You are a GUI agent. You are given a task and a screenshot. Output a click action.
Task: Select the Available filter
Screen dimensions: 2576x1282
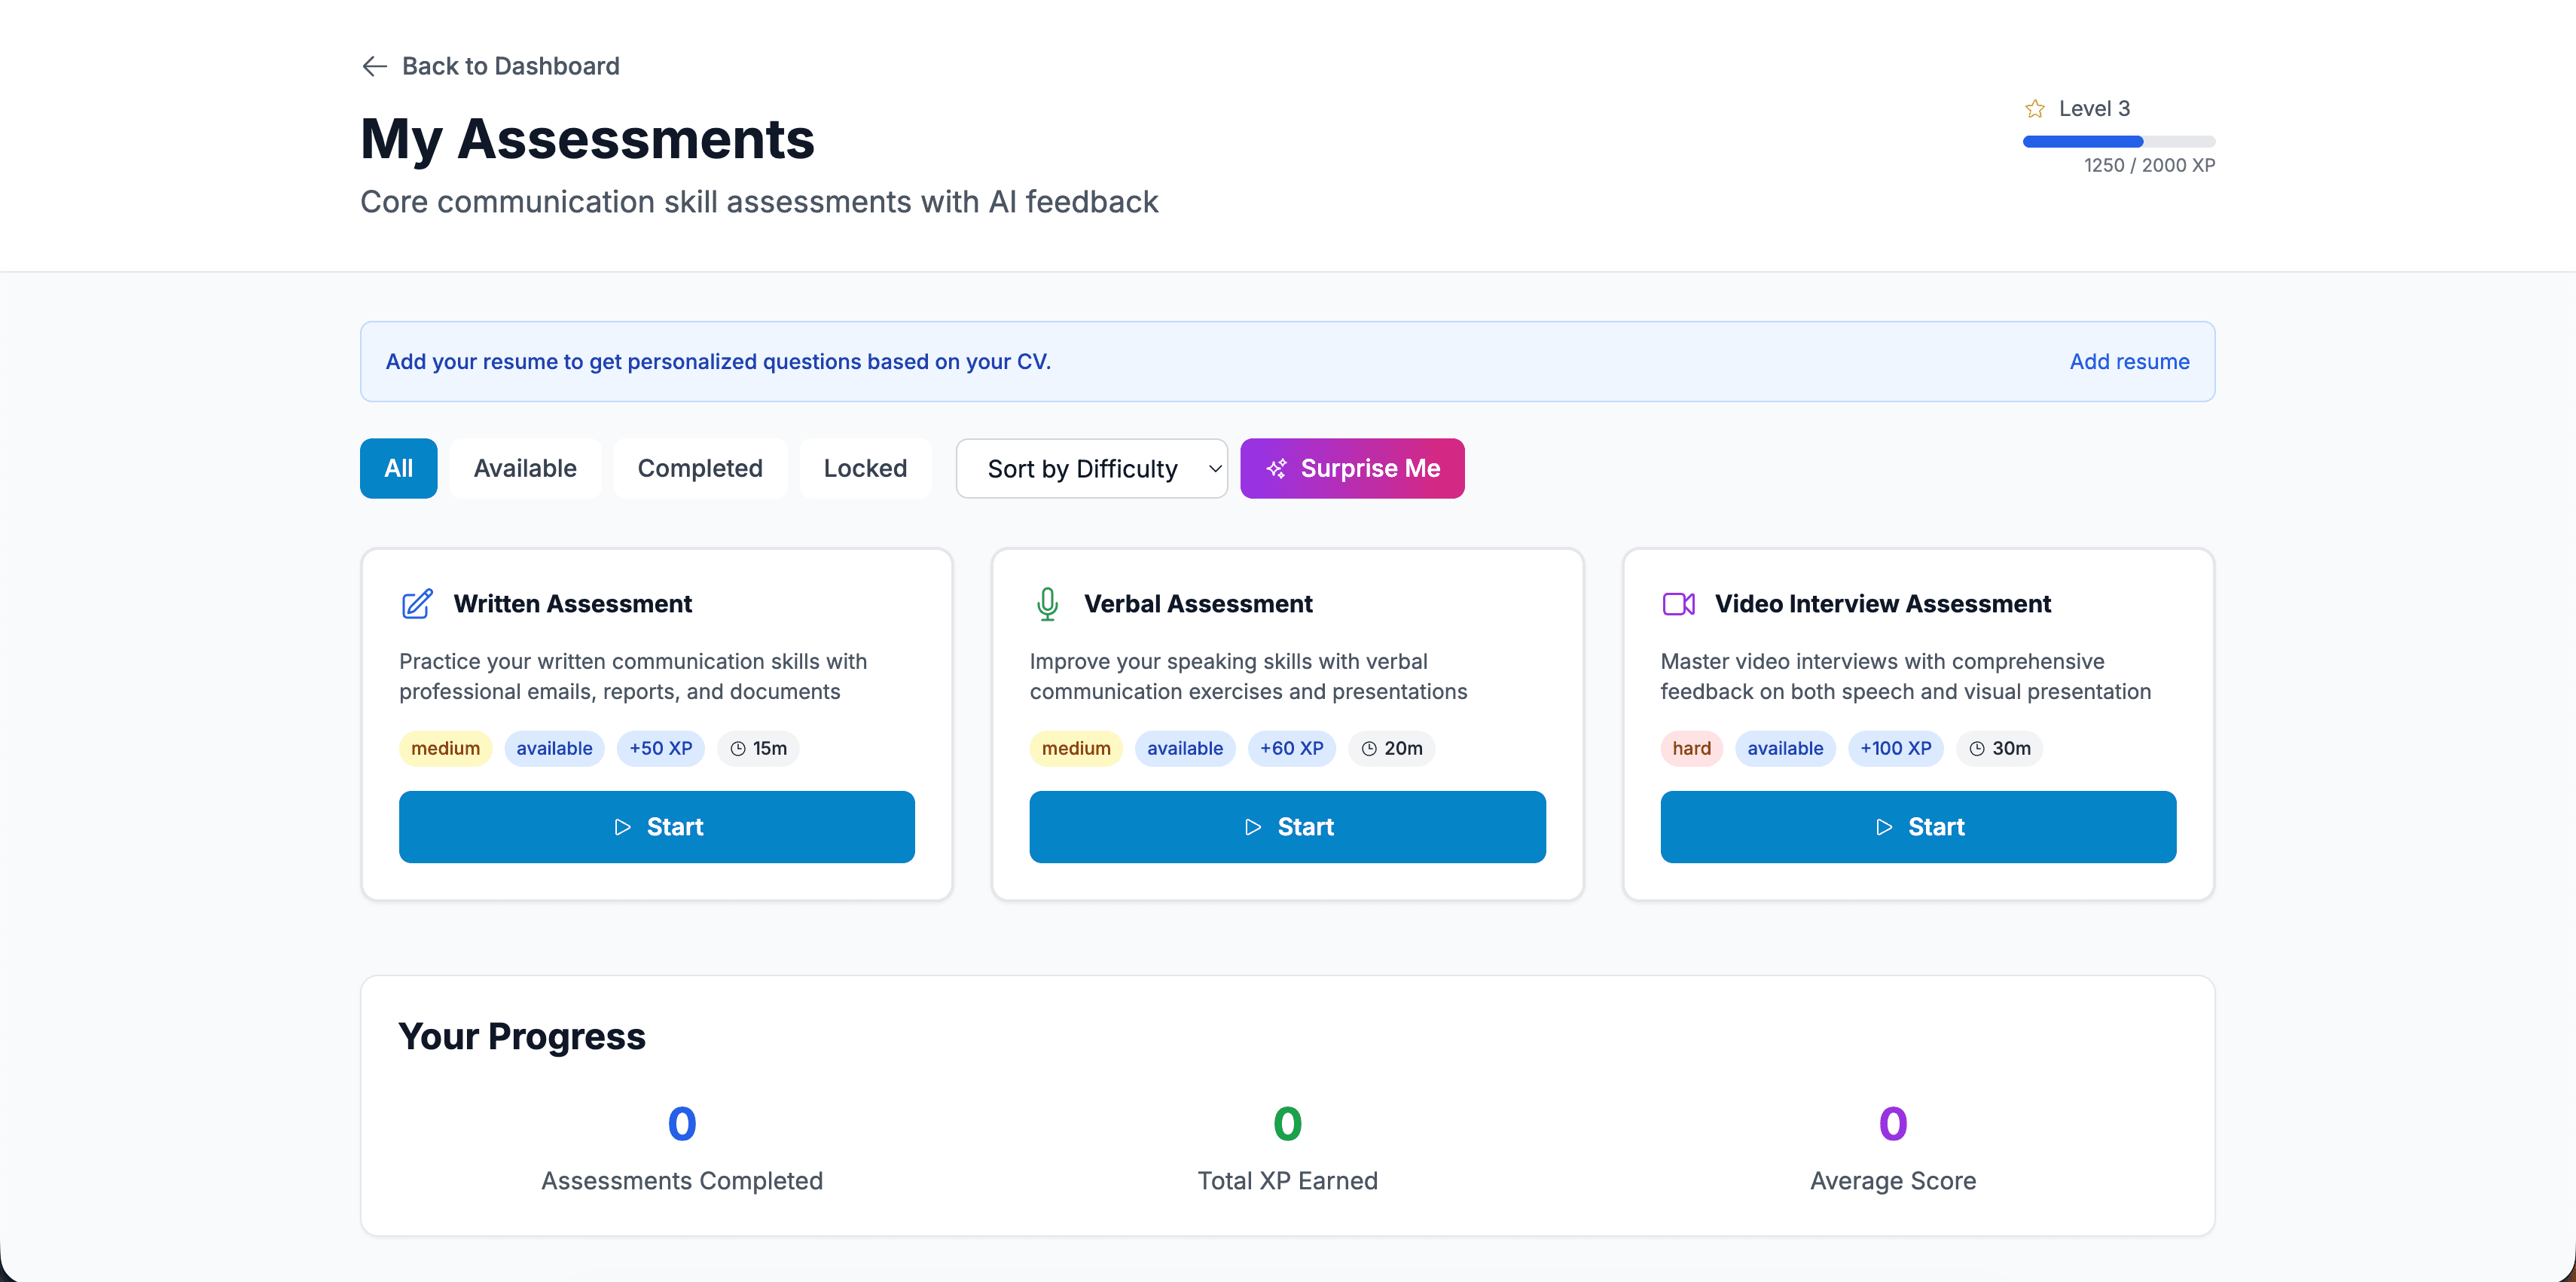click(x=524, y=468)
